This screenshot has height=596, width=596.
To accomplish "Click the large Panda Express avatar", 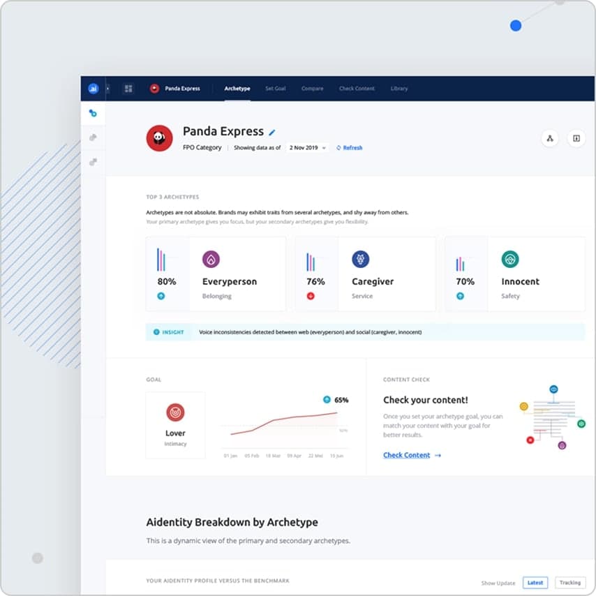I will [160, 138].
